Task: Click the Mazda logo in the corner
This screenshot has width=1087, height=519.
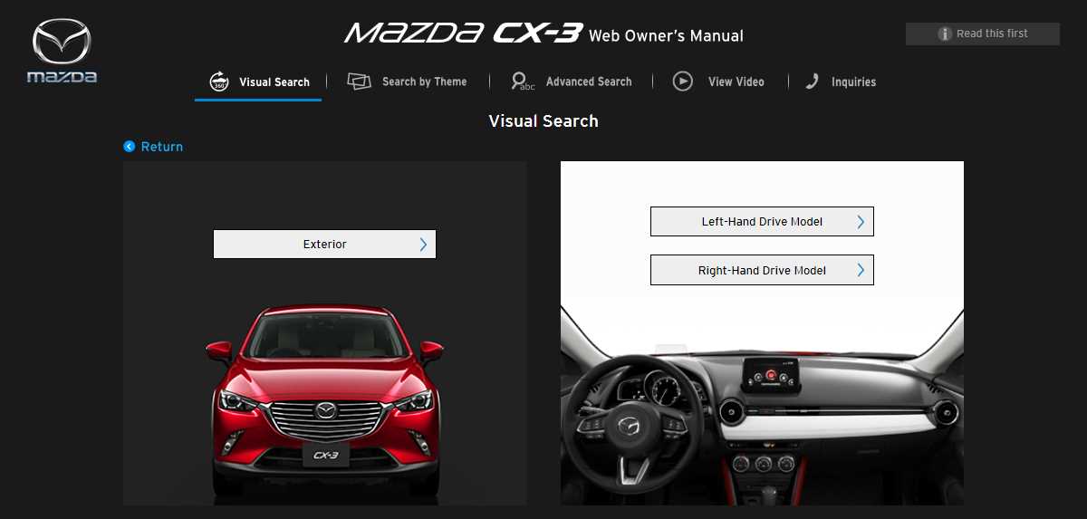Action: [x=62, y=52]
